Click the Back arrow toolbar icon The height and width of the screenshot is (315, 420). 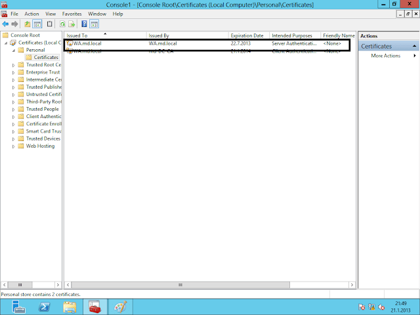point(6,24)
